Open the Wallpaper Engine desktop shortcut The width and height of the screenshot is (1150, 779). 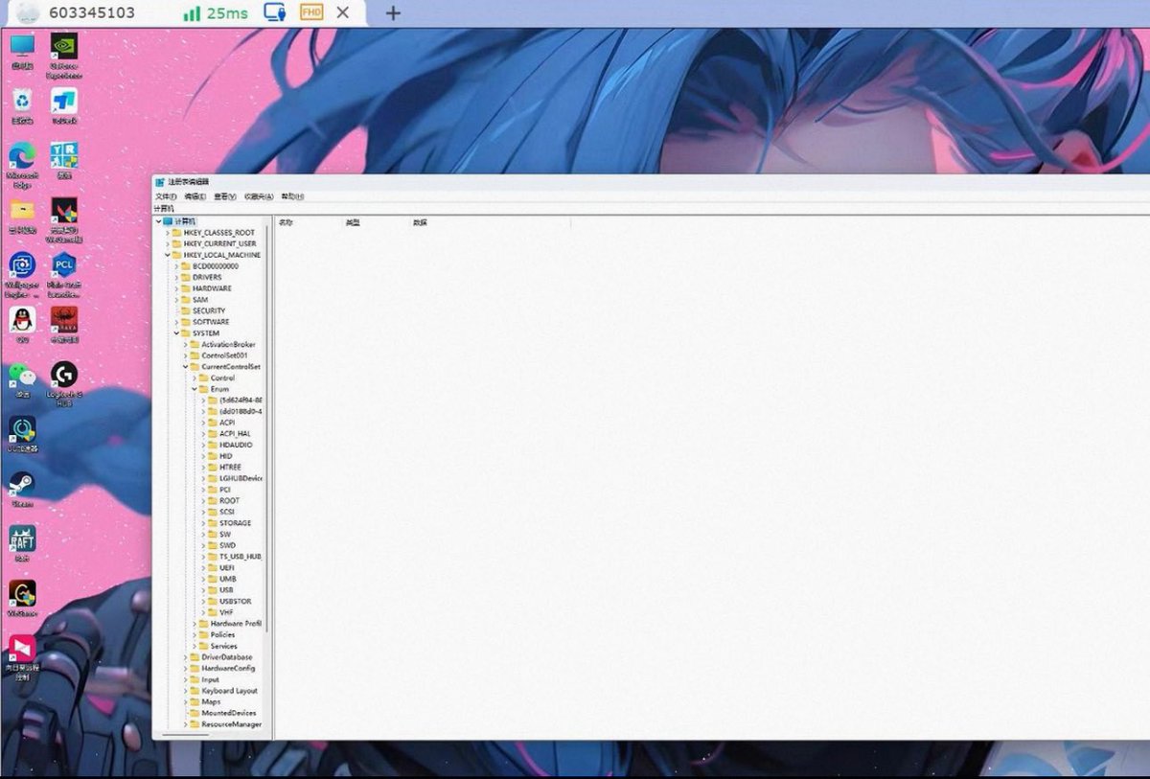pyautogui.click(x=22, y=273)
